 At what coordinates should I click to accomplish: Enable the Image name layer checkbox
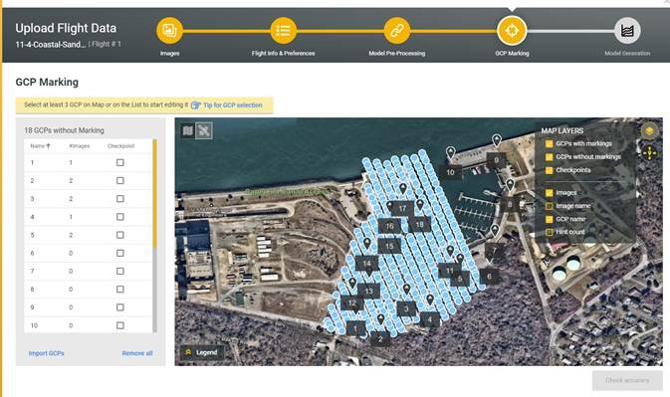coord(550,206)
